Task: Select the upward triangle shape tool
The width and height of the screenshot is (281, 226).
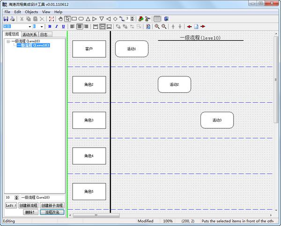Action: coord(88,19)
